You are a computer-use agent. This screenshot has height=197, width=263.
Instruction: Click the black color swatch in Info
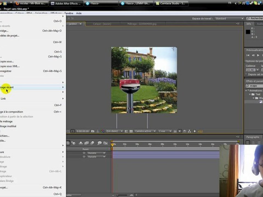pyautogui.click(x=248, y=32)
